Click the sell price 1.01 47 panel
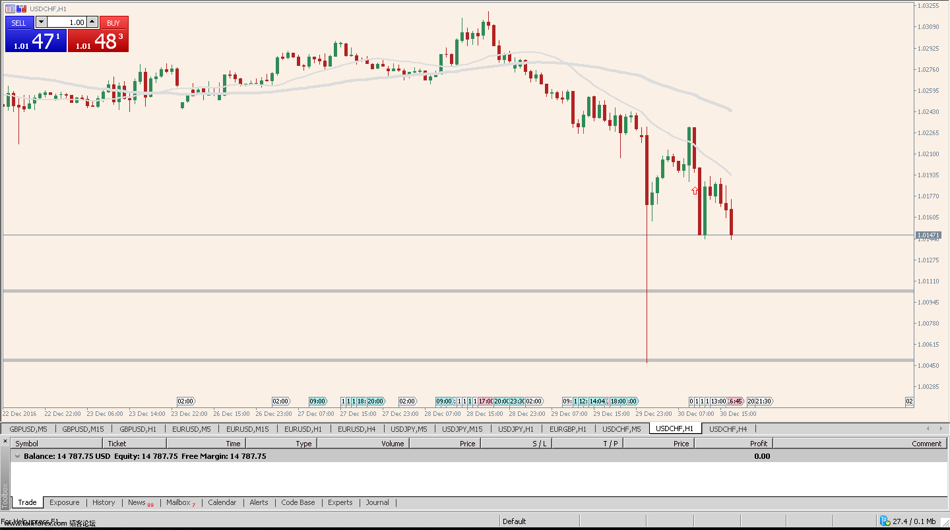950x530 pixels. [x=36, y=41]
